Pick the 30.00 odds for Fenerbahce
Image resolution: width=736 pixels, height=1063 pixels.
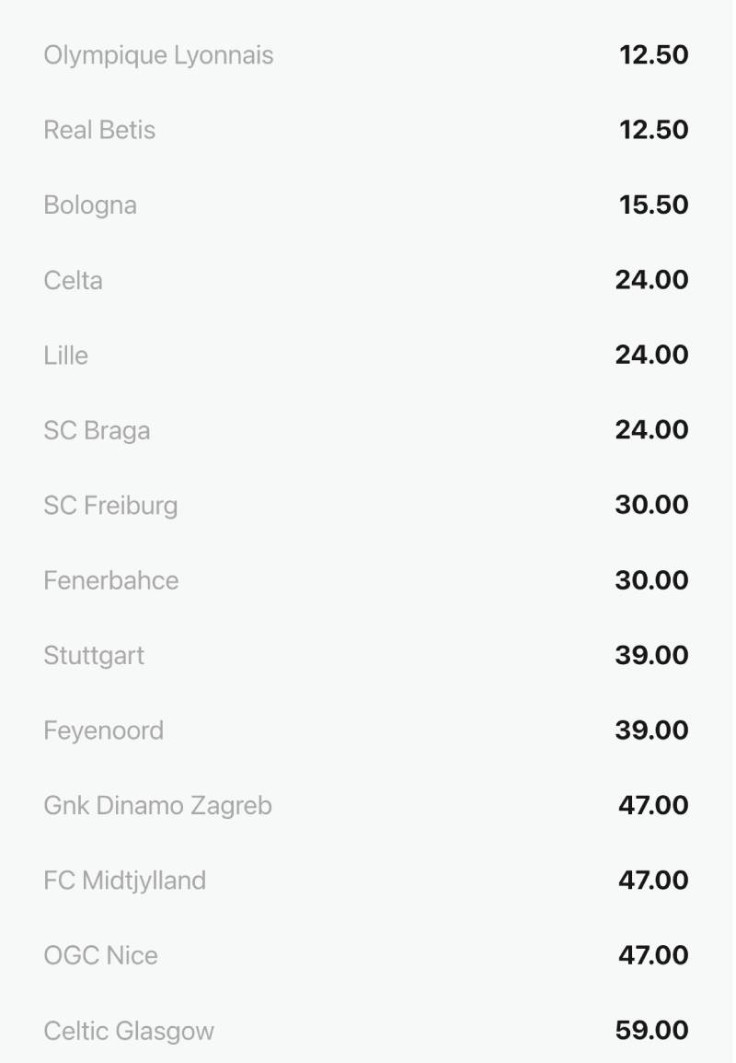tap(651, 580)
